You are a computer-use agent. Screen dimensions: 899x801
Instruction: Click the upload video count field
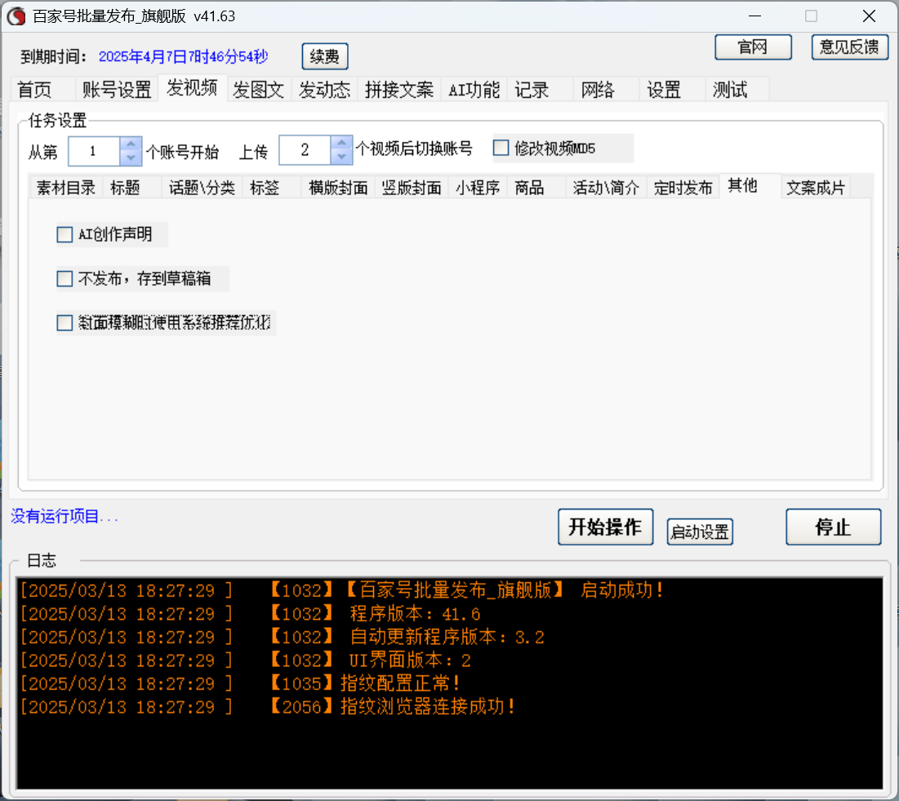[305, 150]
